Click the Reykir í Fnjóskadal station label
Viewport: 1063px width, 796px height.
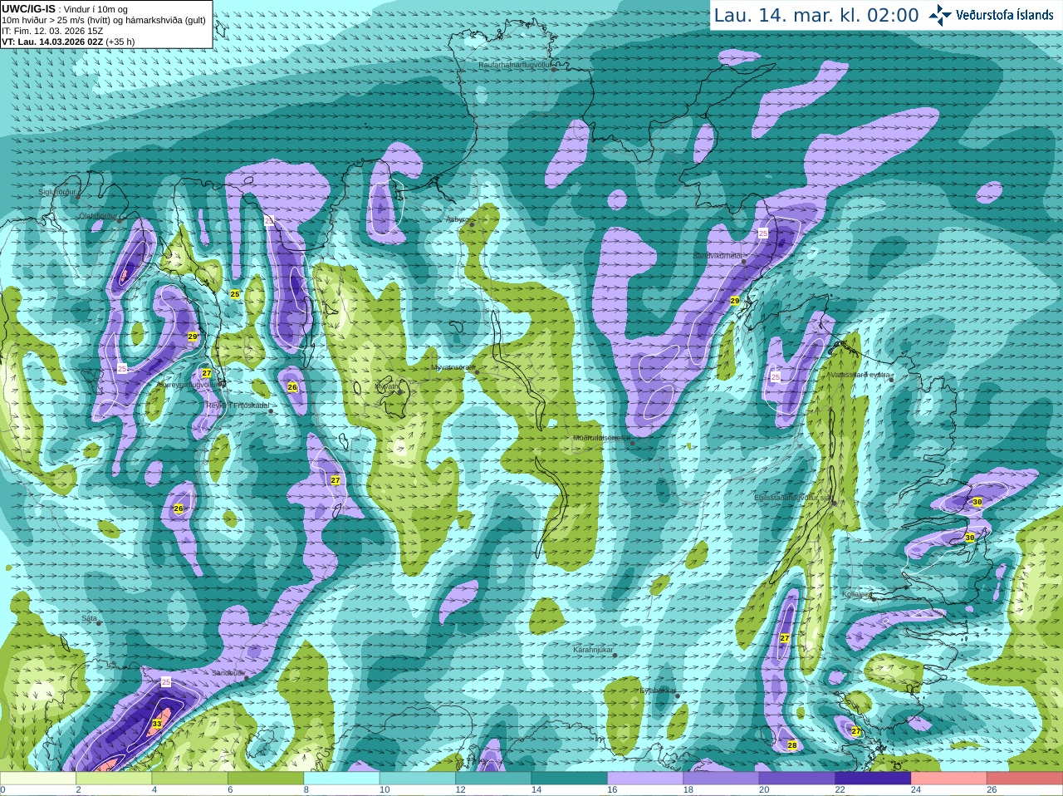click(238, 405)
